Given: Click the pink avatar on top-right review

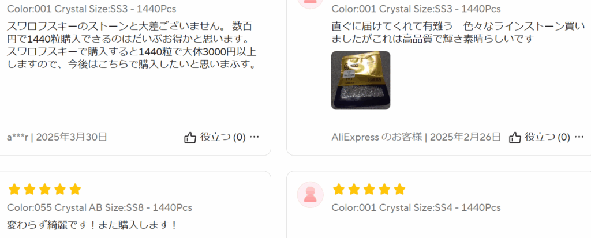Looking at the screenshot, I should [310, 3].
